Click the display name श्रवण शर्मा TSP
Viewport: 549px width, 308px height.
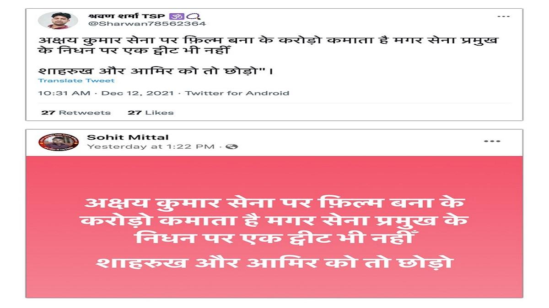127,16
